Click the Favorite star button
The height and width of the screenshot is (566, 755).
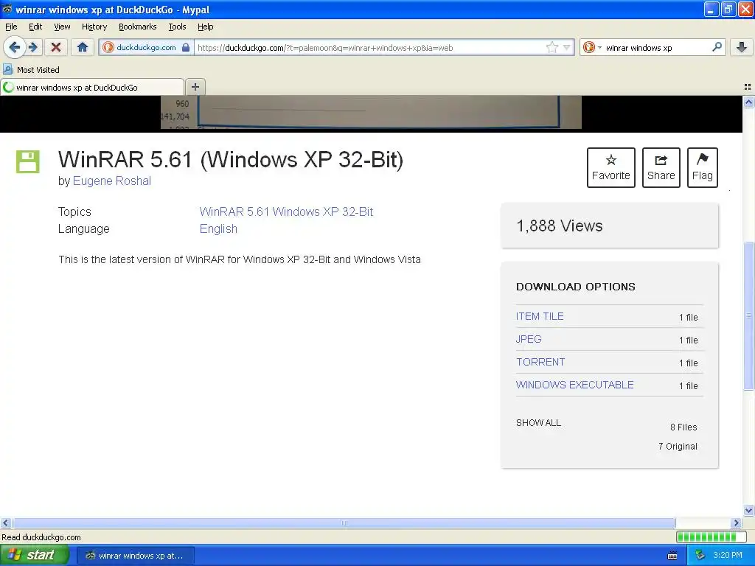(x=610, y=167)
